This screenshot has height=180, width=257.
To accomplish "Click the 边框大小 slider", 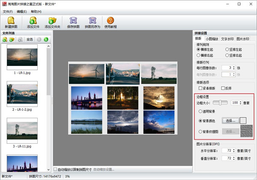I will (x=221, y=103).
